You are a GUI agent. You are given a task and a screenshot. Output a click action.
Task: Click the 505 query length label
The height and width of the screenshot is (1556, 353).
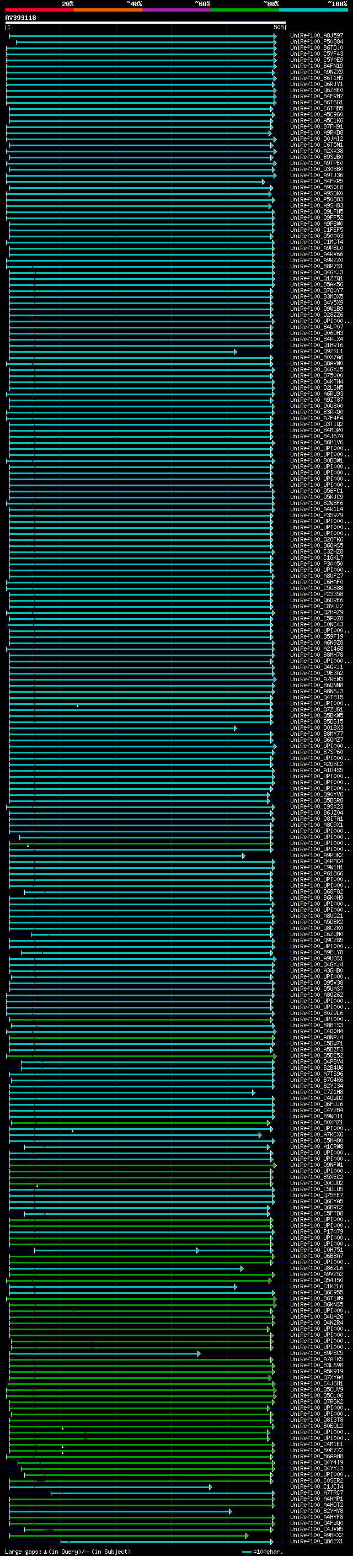click(279, 27)
